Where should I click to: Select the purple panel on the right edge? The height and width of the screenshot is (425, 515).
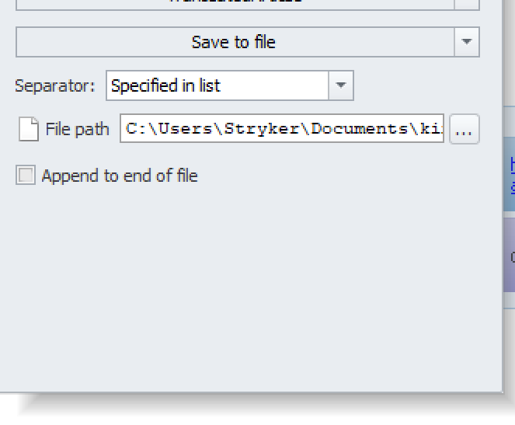(509, 255)
